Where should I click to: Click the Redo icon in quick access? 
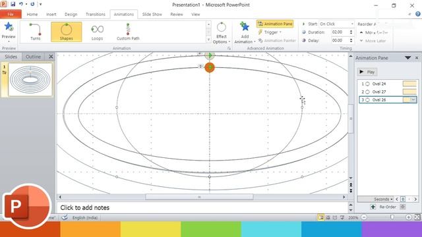tap(32, 5)
